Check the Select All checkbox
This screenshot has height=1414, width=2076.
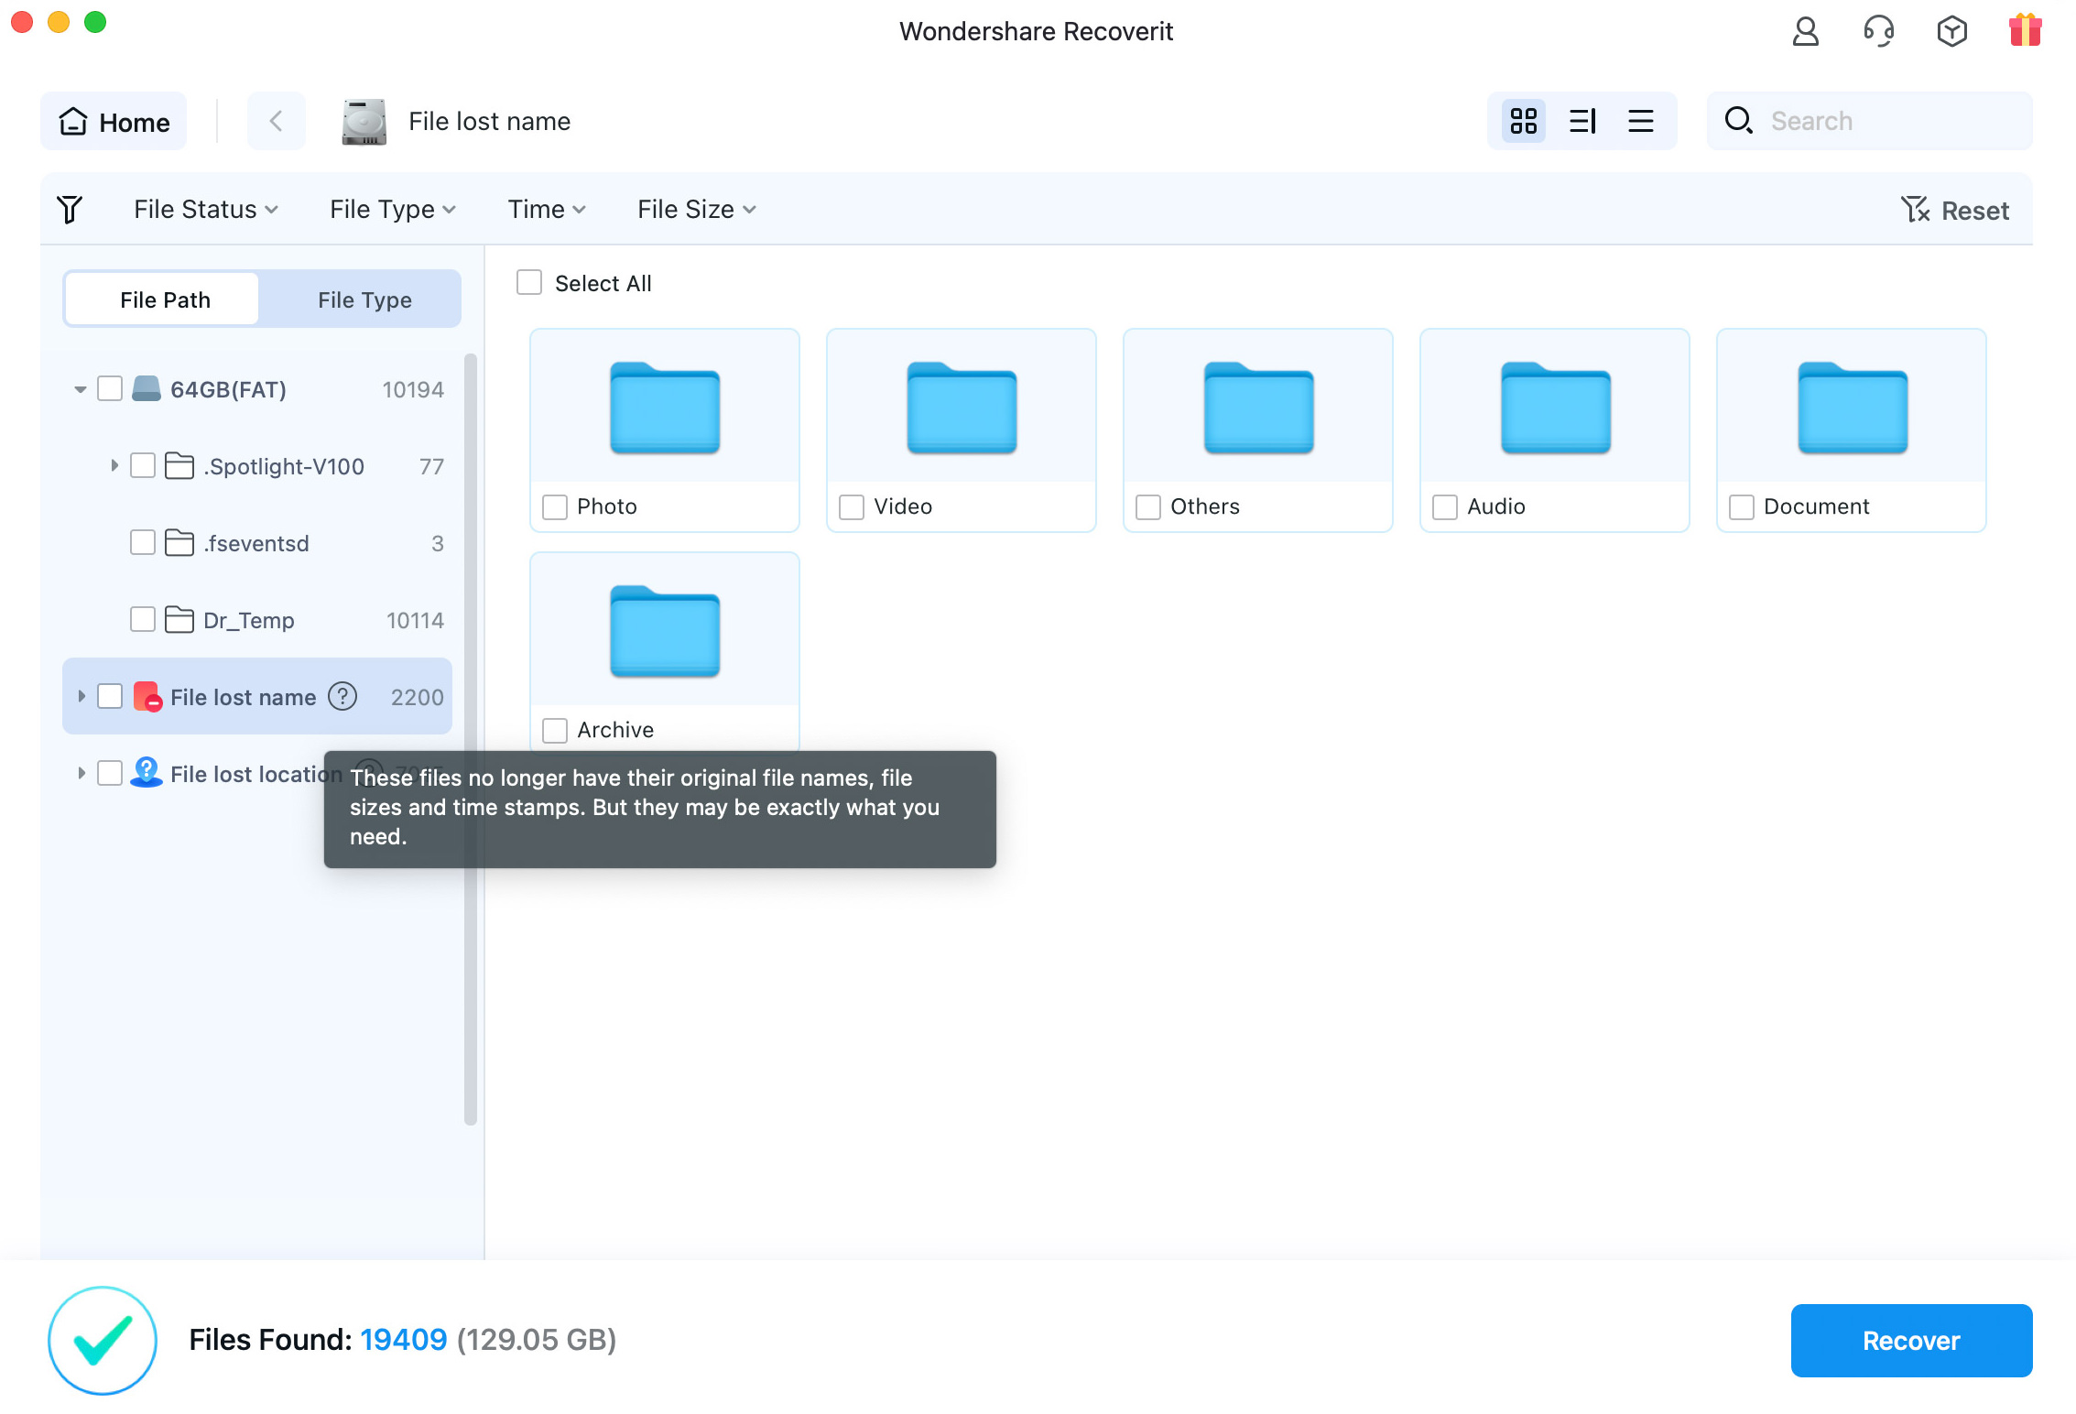point(529,282)
